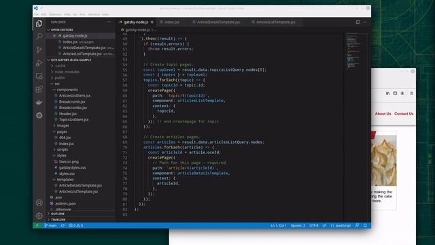
Task: Close gatsby-node.js in Open Editors list
Action: (x=54, y=36)
